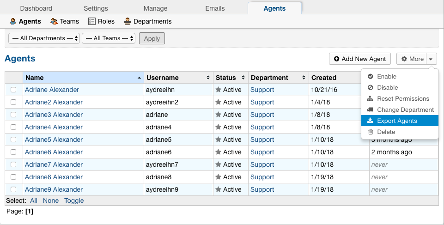This screenshot has height=225, width=444.
Task: Click the Teams group icon
Action: tap(54, 21)
